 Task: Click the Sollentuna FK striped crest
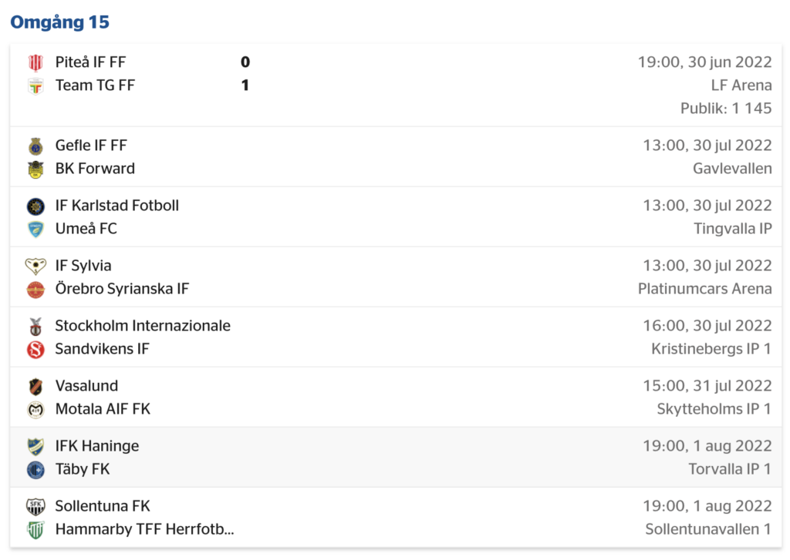click(x=35, y=507)
